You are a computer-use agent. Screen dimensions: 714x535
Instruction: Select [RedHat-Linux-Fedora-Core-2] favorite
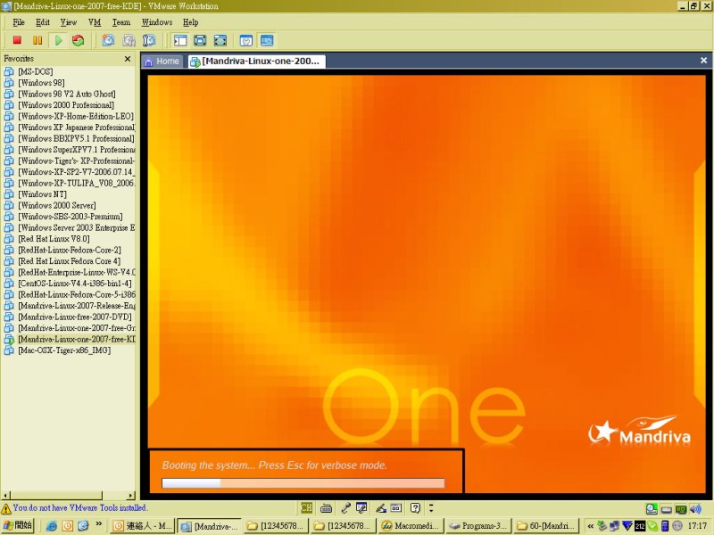click(x=70, y=250)
